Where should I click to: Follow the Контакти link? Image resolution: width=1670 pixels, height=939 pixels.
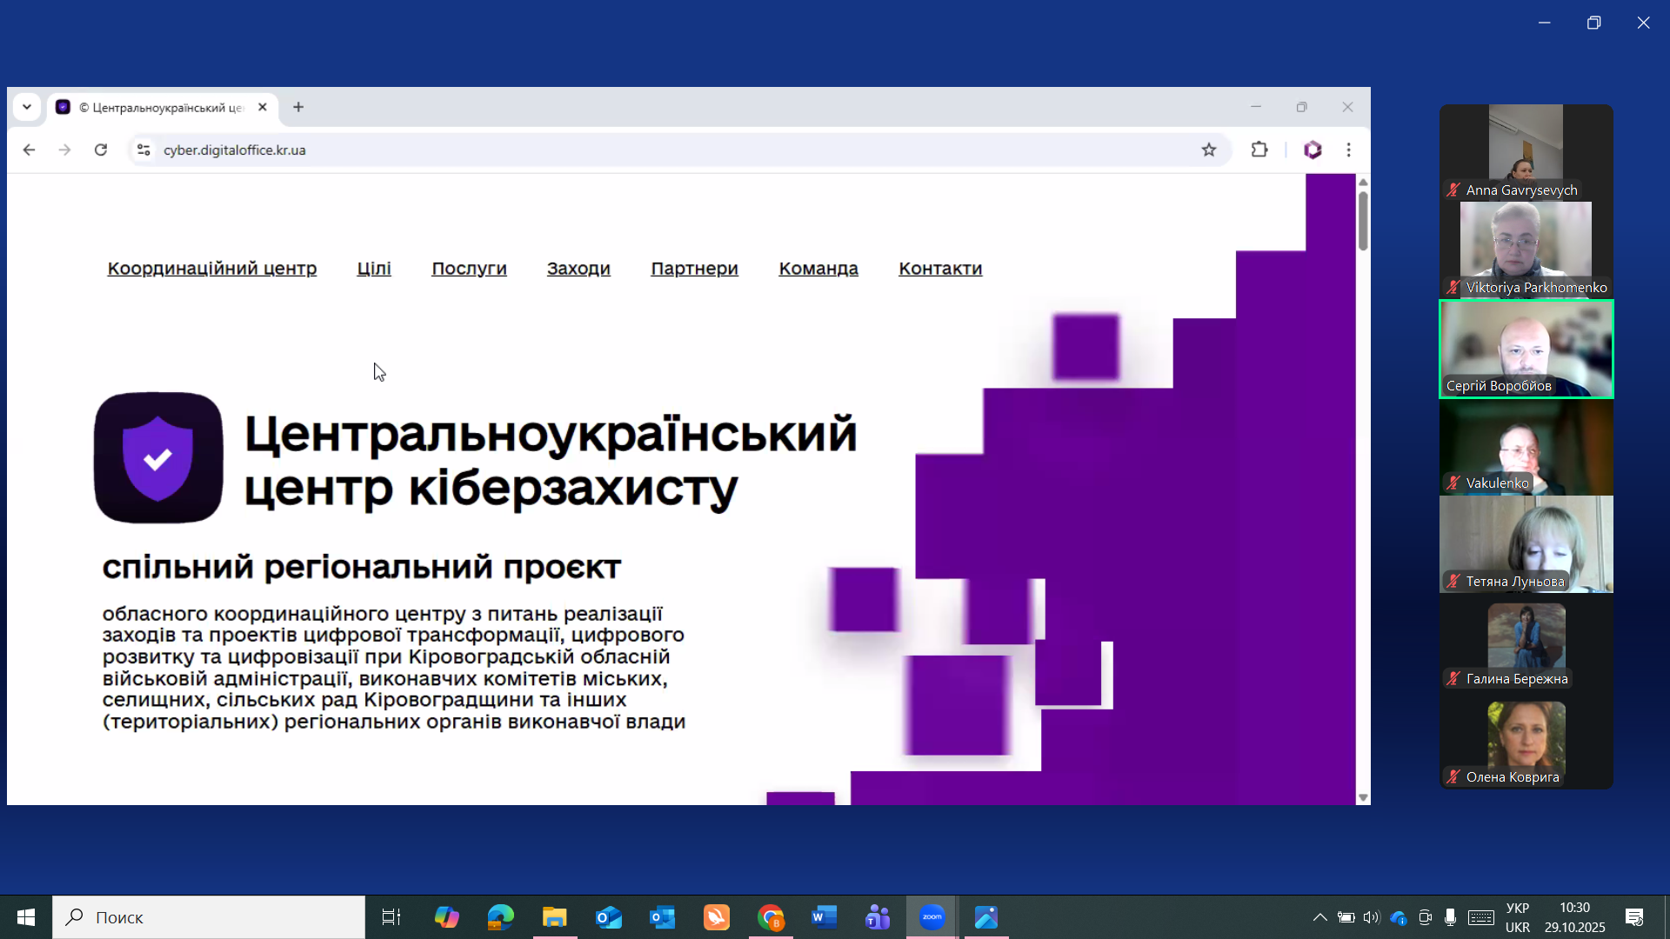point(940,269)
